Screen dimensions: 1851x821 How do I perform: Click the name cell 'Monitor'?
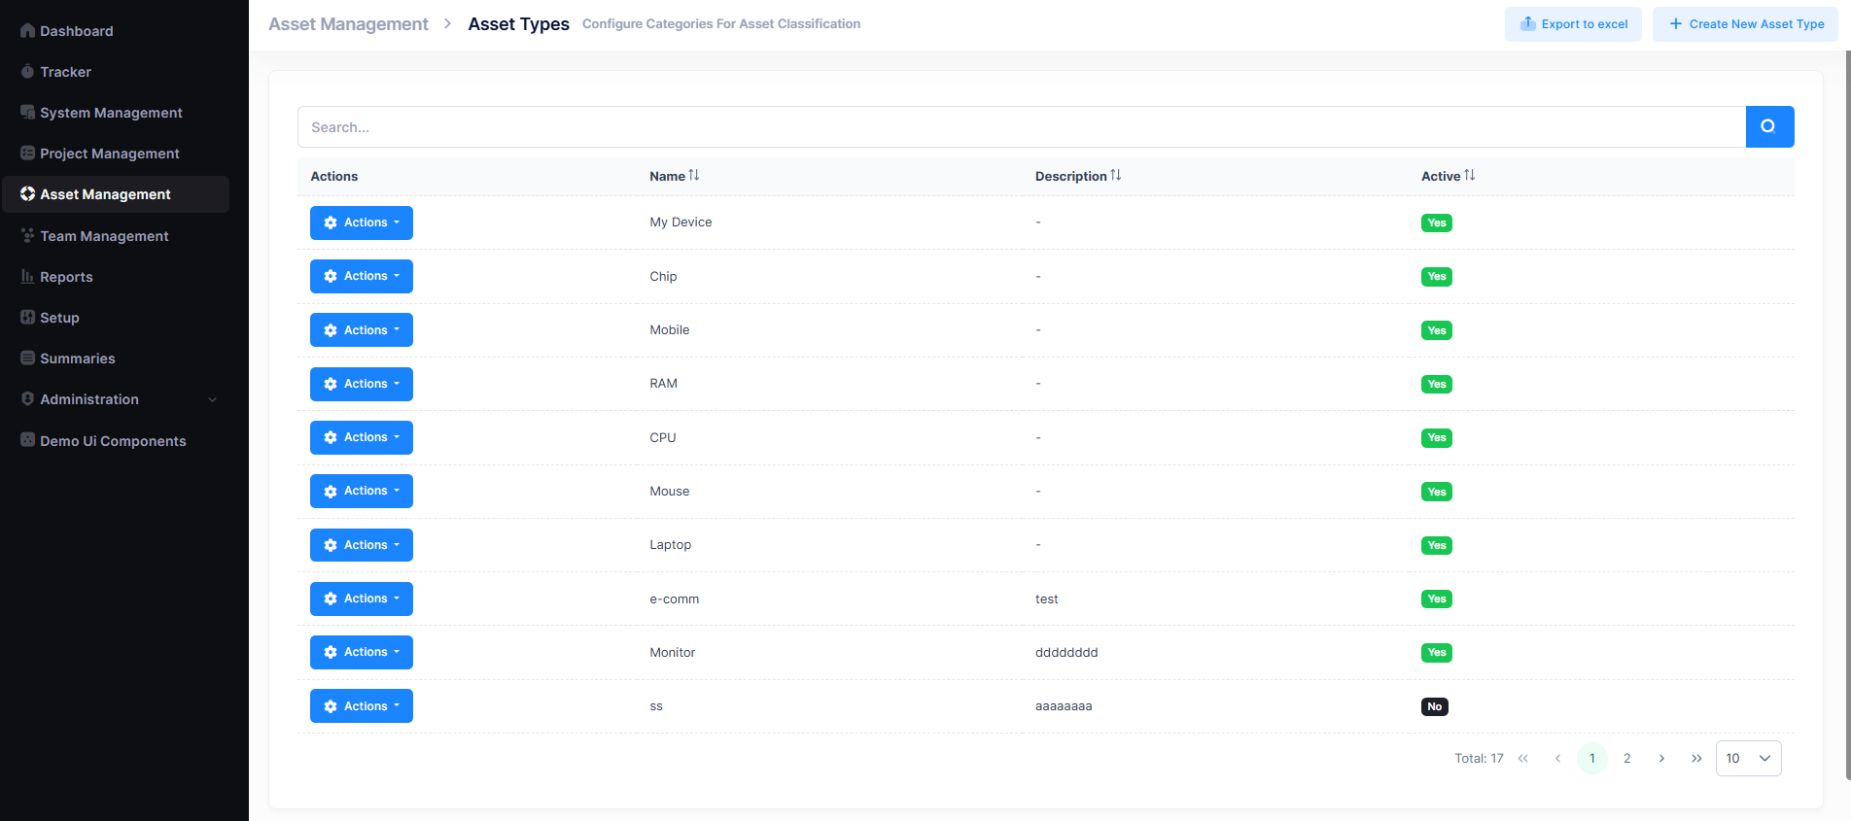(672, 653)
